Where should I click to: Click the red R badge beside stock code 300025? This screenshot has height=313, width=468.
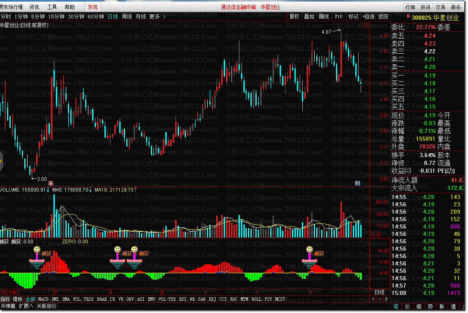tap(408, 16)
